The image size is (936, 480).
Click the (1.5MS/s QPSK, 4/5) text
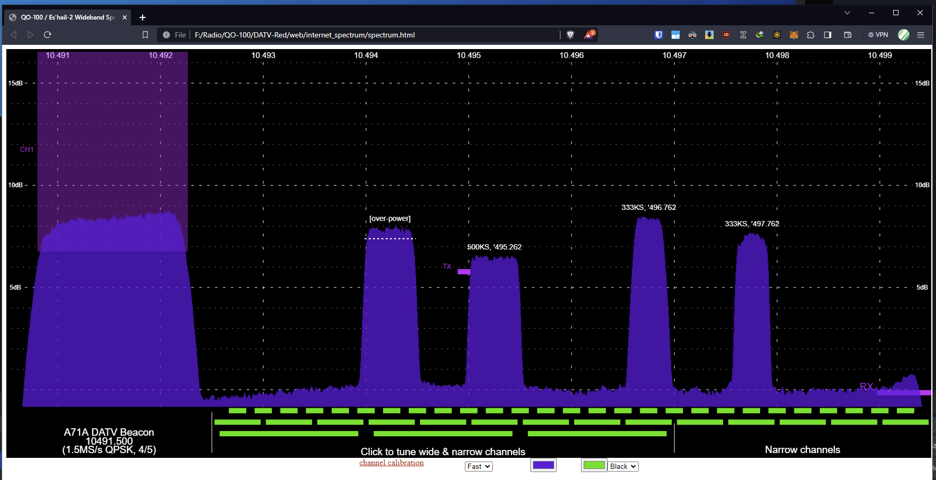click(x=109, y=450)
